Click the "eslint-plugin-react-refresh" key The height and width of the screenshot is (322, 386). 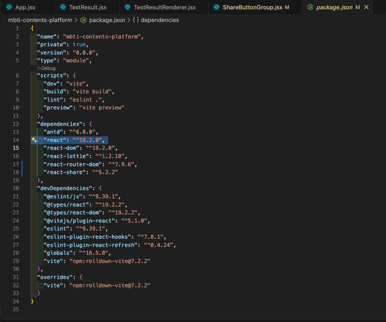pos(90,245)
